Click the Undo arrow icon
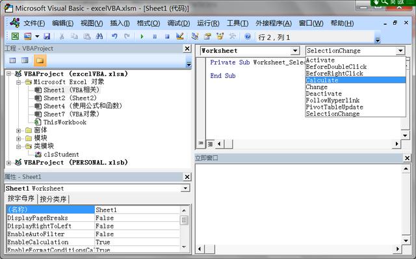416x259 pixels. click(x=114, y=36)
